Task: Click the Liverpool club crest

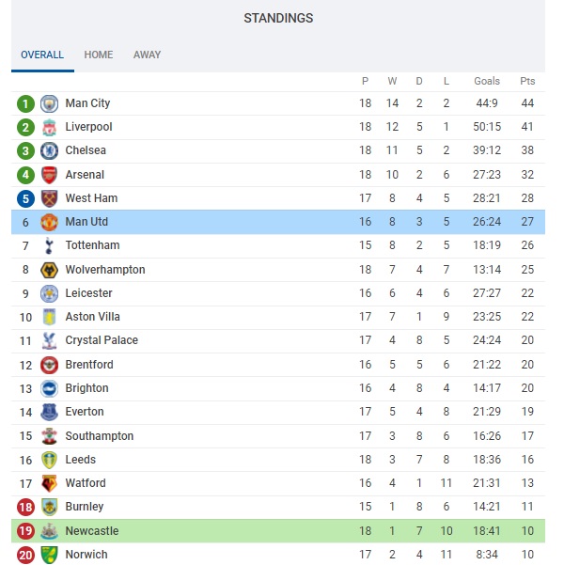Action: coord(49,127)
